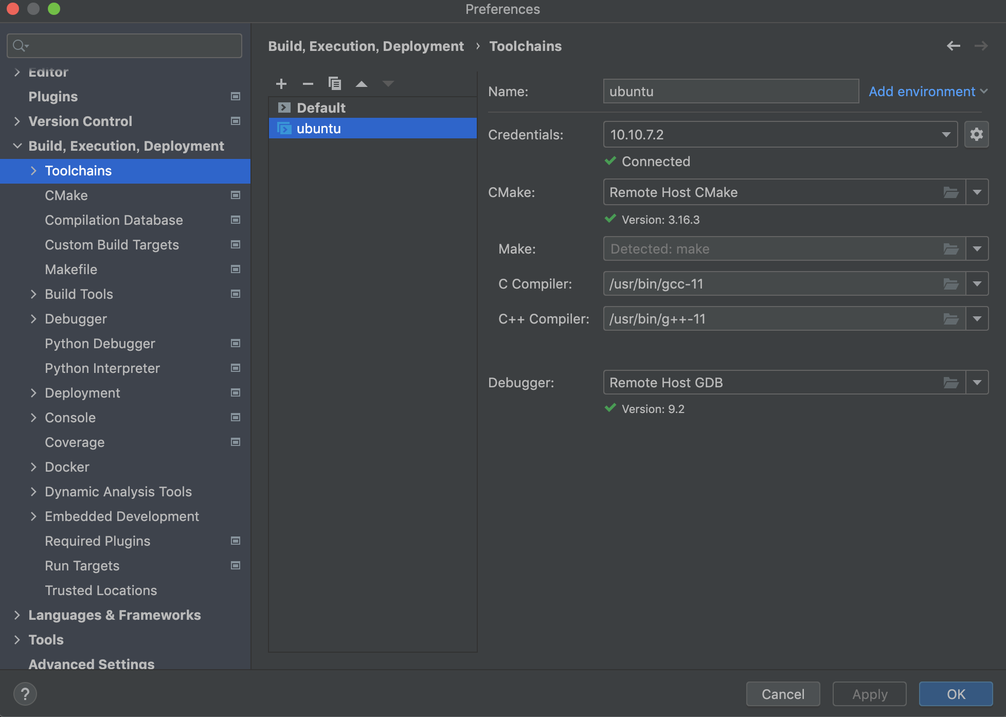Open the CMake settings page
Image resolution: width=1006 pixels, height=717 pixels.
[66, 195]
